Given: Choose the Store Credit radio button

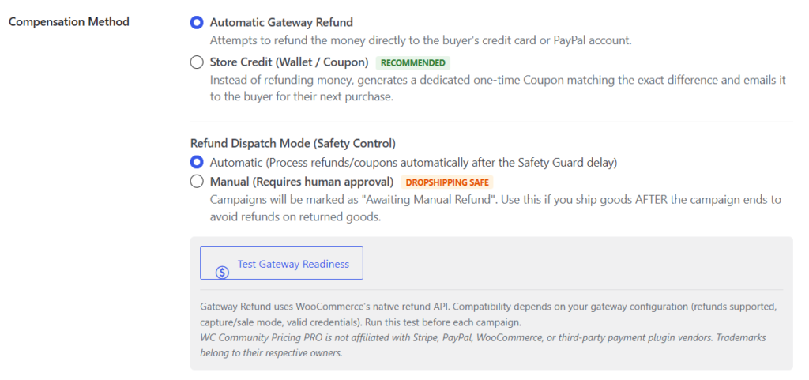Looking at the screenshot, I should [x=197, y=63].
